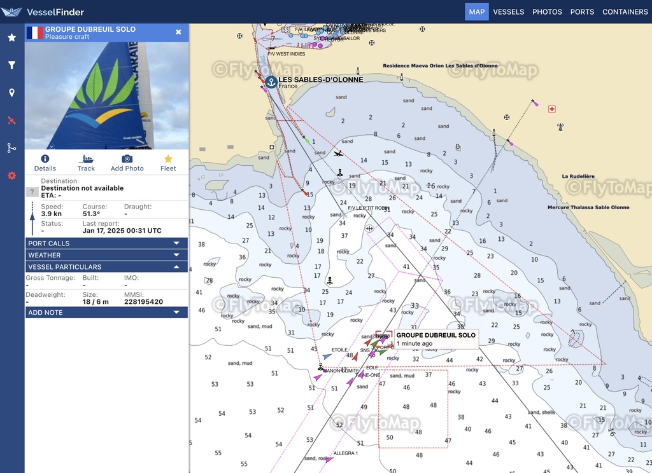
Task: Click the red cross hospital marker
Action: point(552,109)
